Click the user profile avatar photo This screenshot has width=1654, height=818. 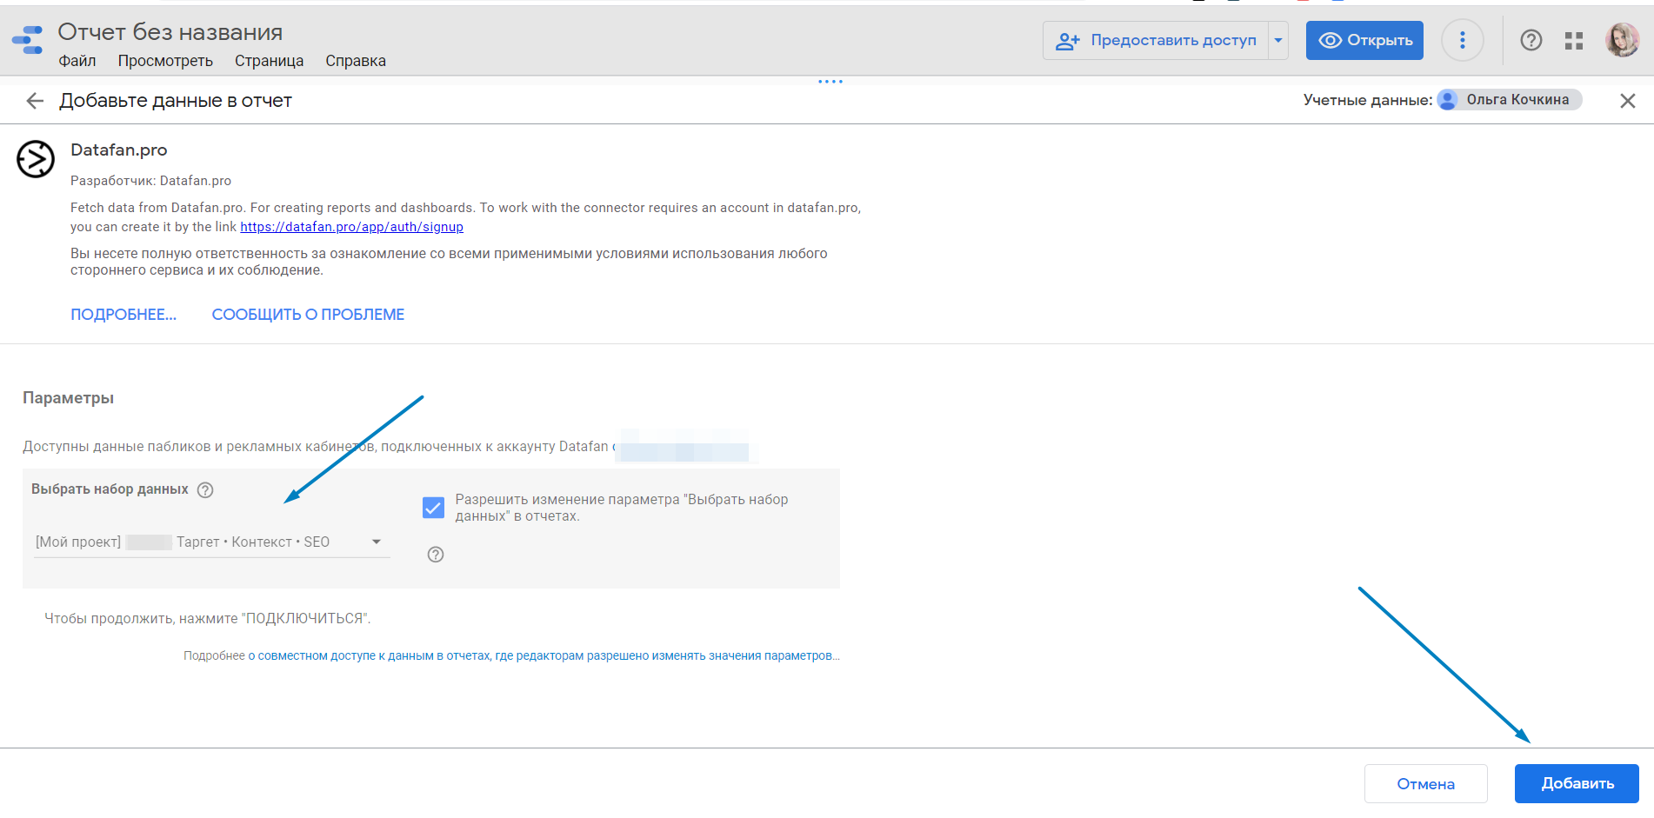1621,41
